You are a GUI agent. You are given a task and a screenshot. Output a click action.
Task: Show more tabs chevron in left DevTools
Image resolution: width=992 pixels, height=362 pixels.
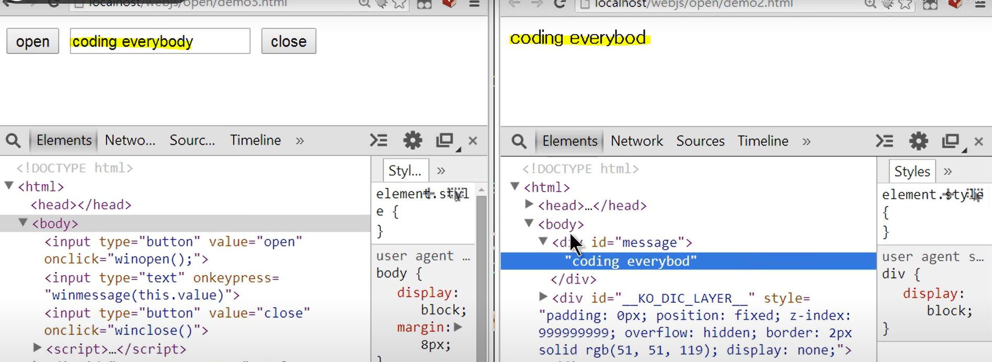[x=300, y=141]
